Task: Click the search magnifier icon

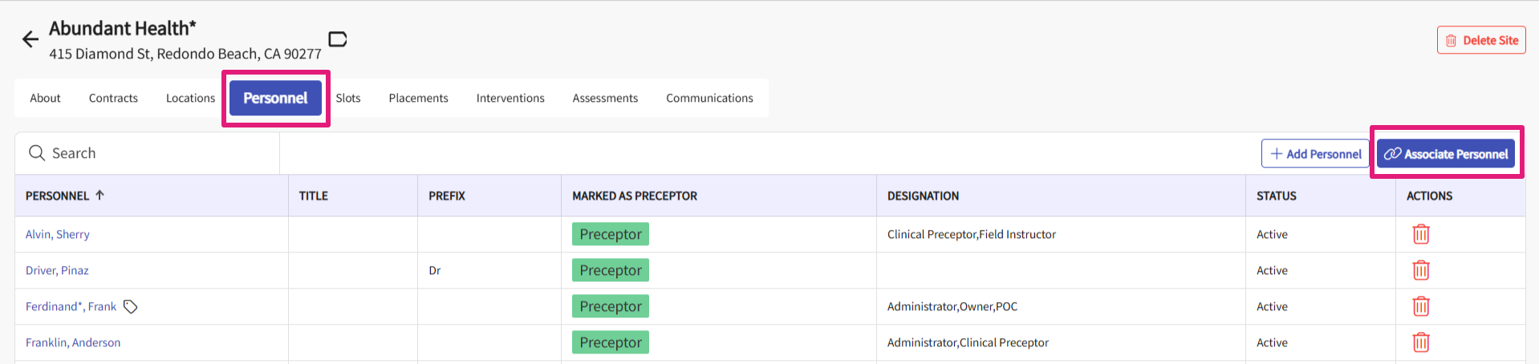Action: [x=37, y=153]
